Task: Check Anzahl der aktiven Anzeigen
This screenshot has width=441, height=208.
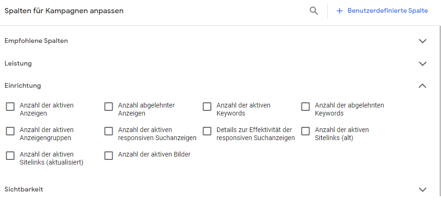Action: pyautogui.click(x=10, y=107)
